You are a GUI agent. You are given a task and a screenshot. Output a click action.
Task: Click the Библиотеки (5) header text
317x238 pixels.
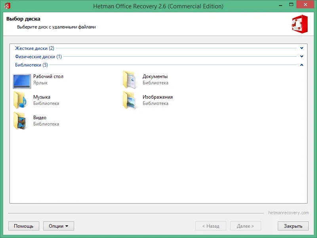pos(32,65)
